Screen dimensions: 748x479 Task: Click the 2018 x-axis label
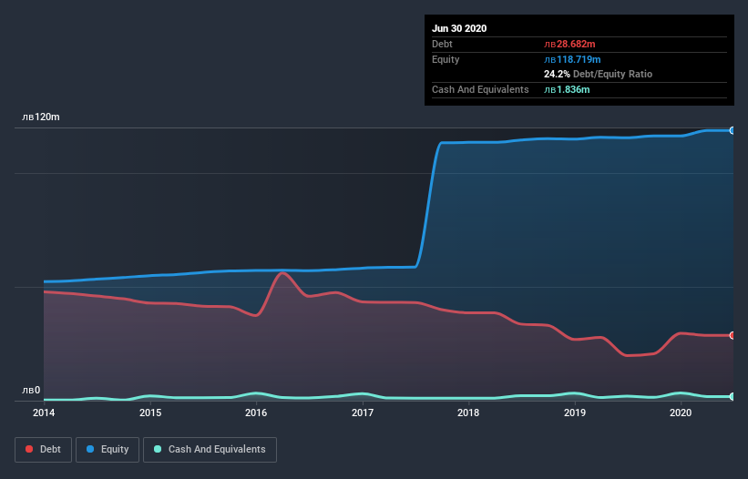468,413
